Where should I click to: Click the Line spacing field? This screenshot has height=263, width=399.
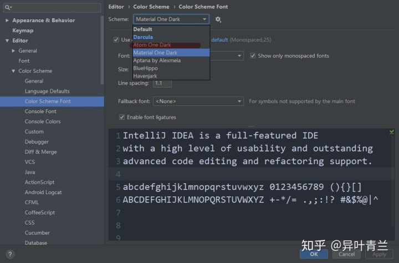tap(162, 83)
